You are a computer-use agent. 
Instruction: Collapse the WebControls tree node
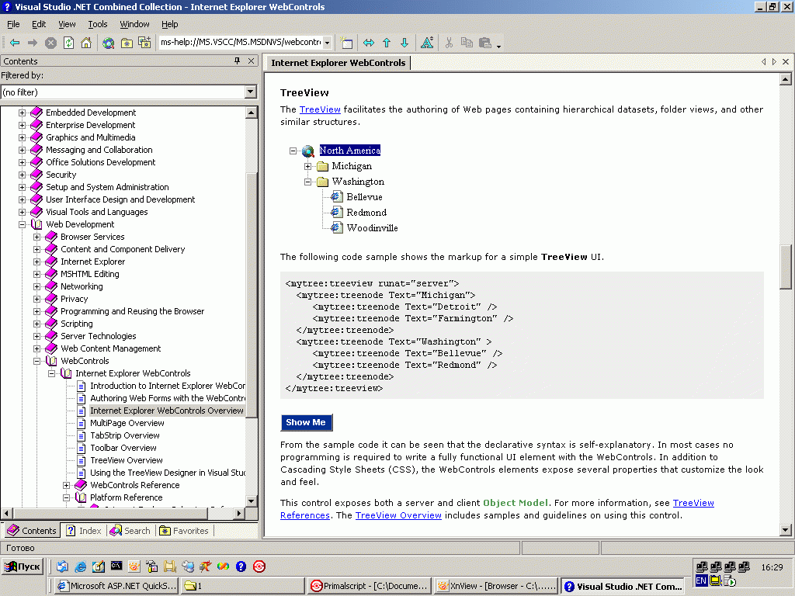(x=36, y=362)
